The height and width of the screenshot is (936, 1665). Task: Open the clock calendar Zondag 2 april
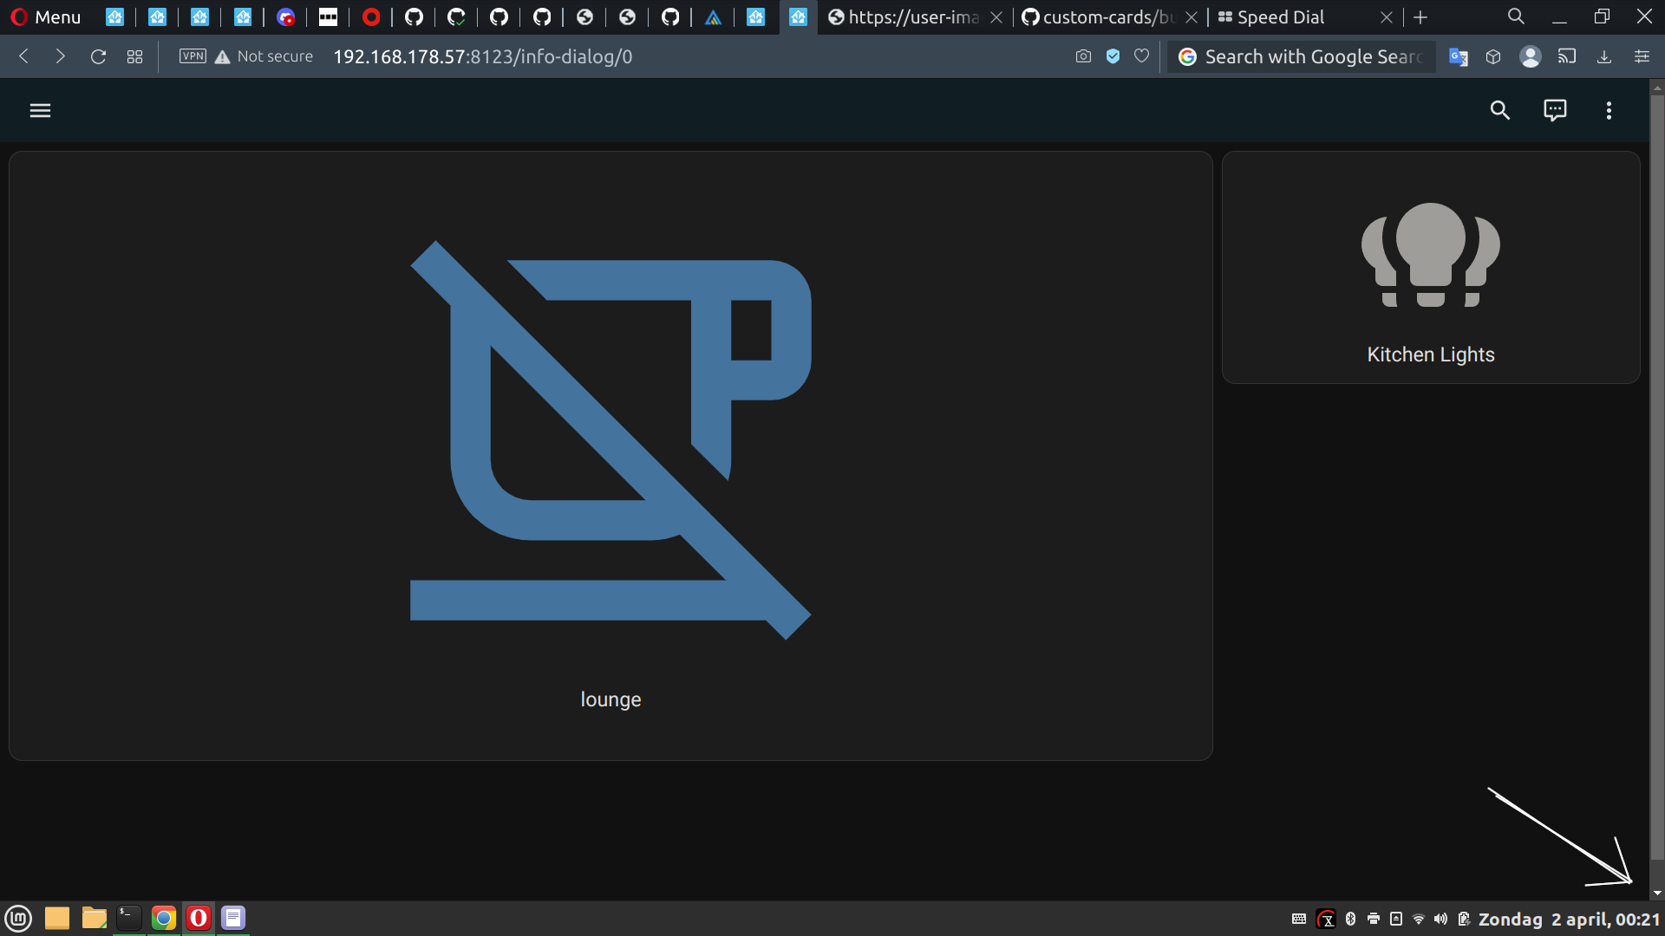(x=1569, y=919)
